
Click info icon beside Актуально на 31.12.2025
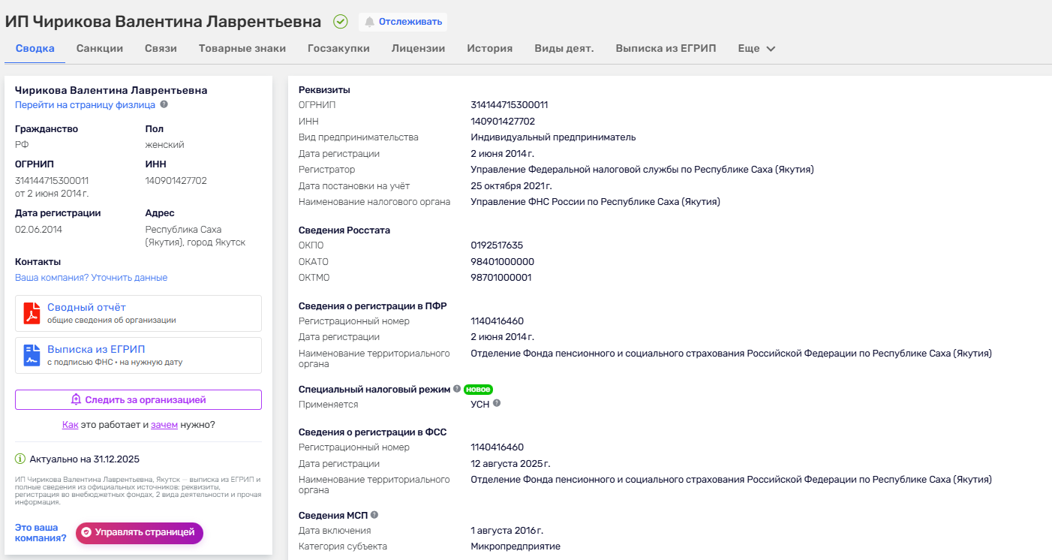tap(20, 459)
